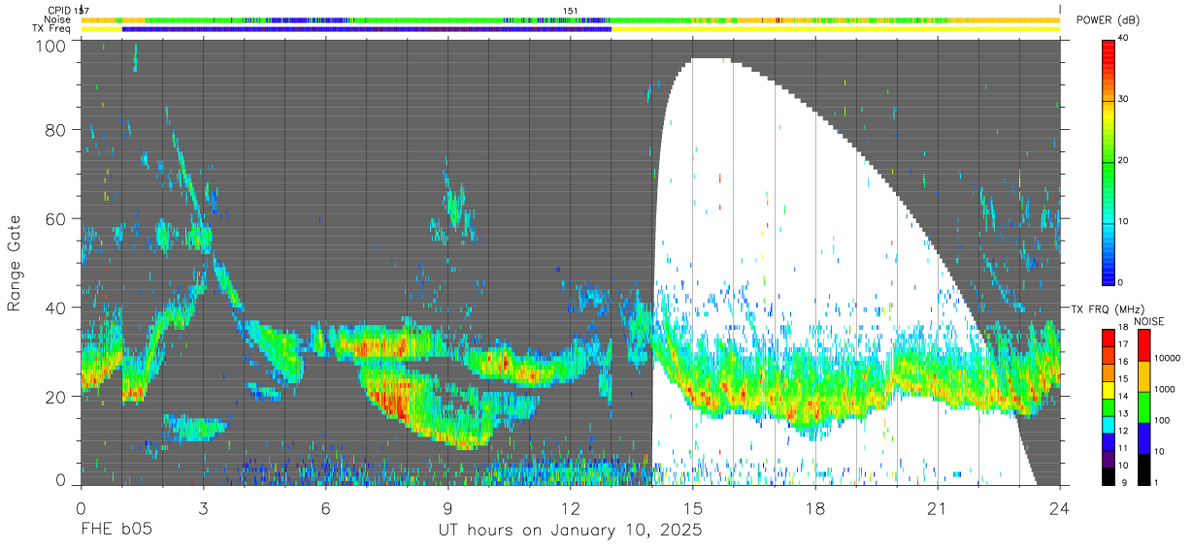
Task: Click the '1' label in NOISE legend
Action: click(x=1157, y=483)
